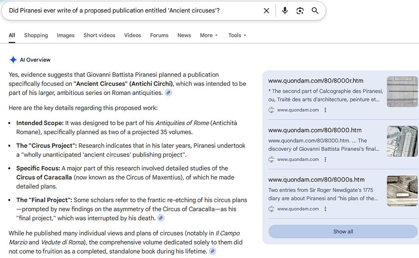
Task: Click the magnifying glass search icon
Action: pyautogui.click(x=315, y=11)
